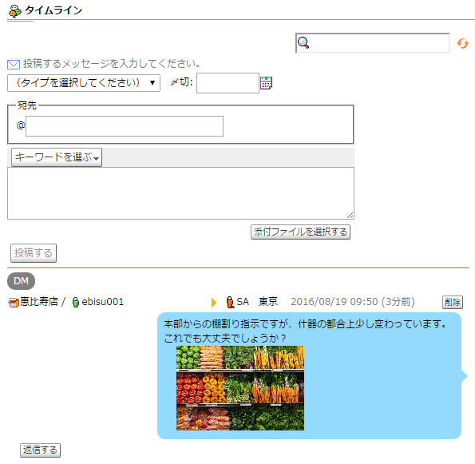Open the attached vegetable shelf photo
The width and height of the screenshot is (475, 464).
240,388
